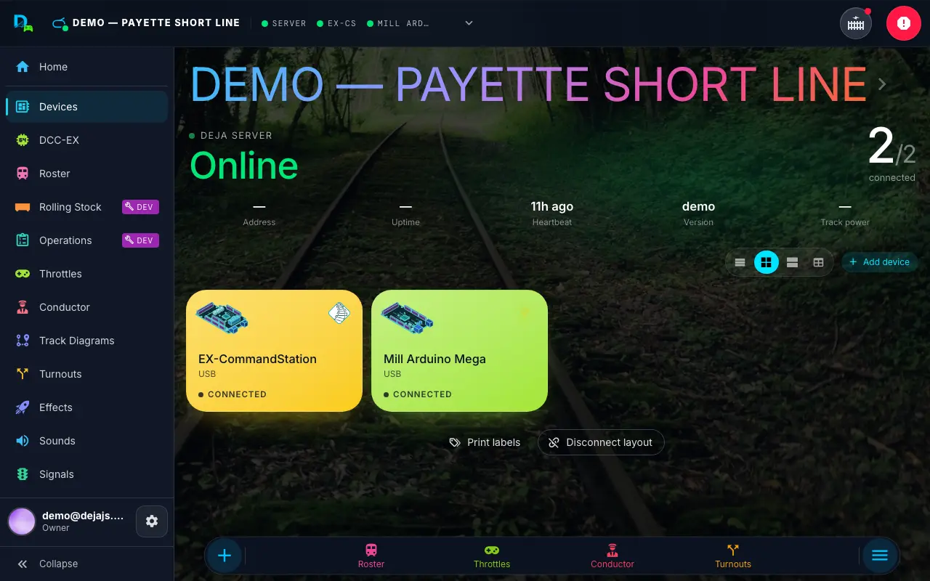The image size is (930, 581).
Task: Click the Throttles gamepad icon in bottom bar
Action: tap(492, 550)
